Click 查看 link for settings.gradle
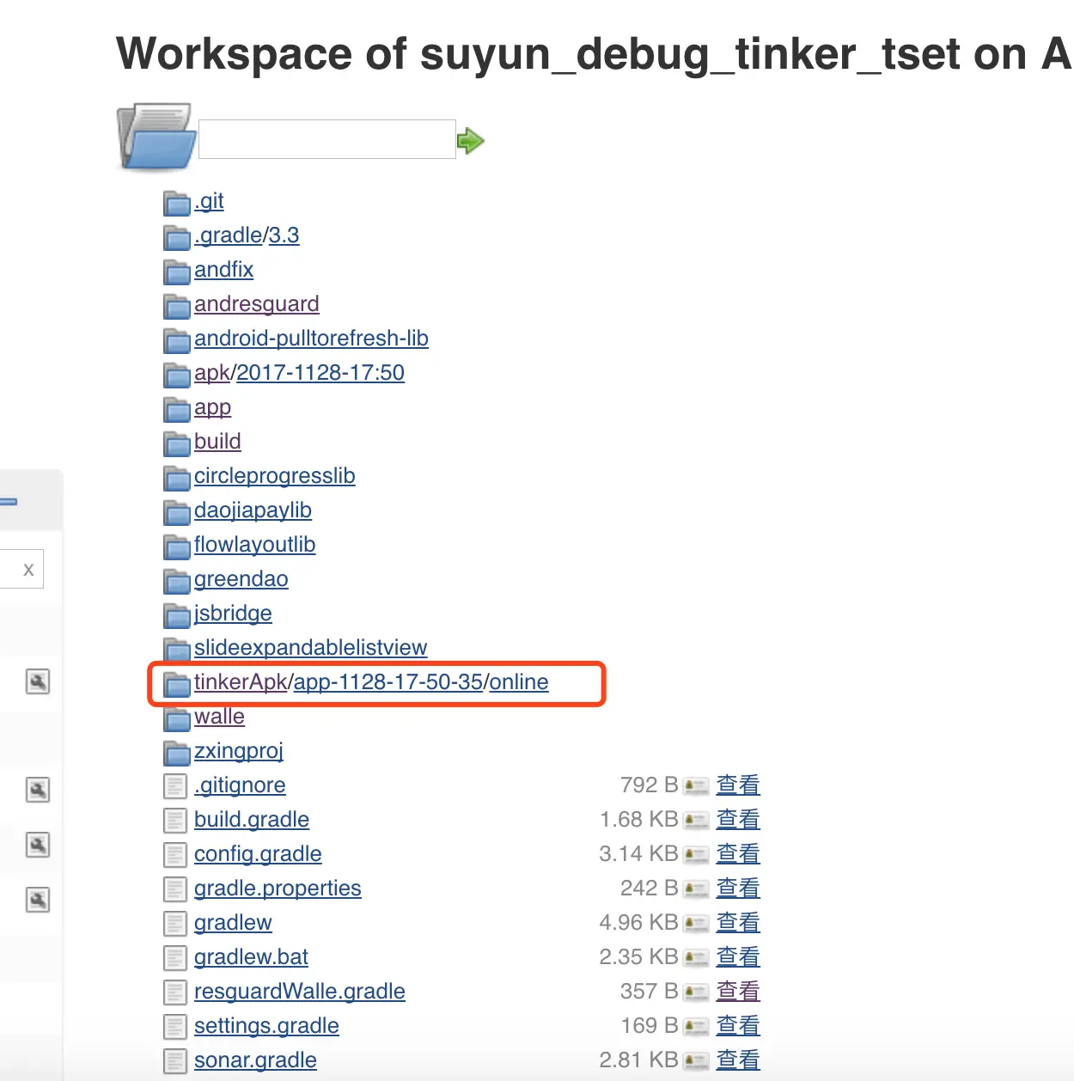 [x=738, y=1026]
